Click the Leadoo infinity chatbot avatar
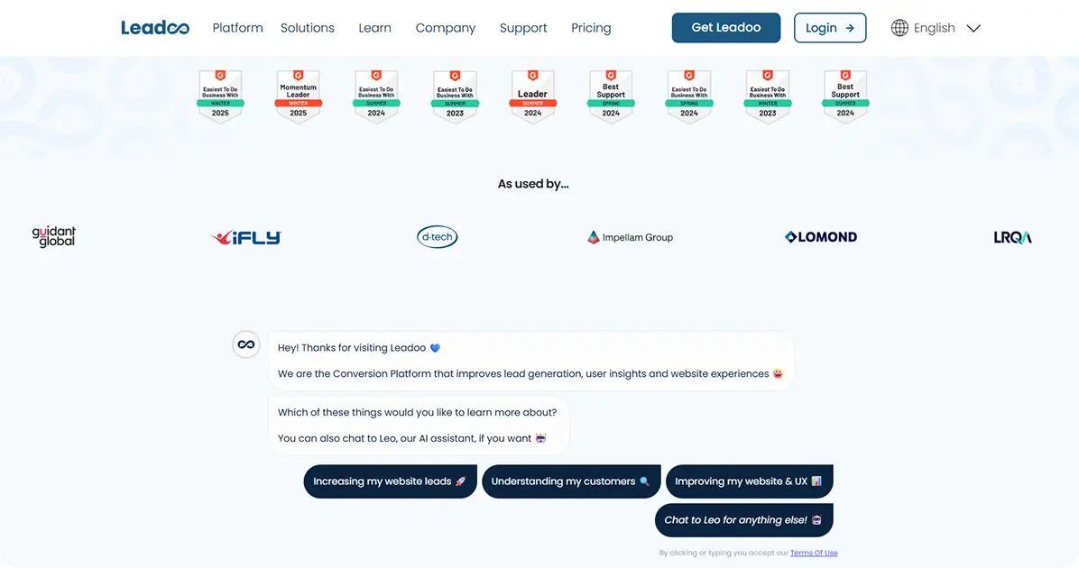 (245, 344)
